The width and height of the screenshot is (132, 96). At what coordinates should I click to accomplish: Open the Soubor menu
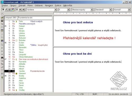pos(4,6)
